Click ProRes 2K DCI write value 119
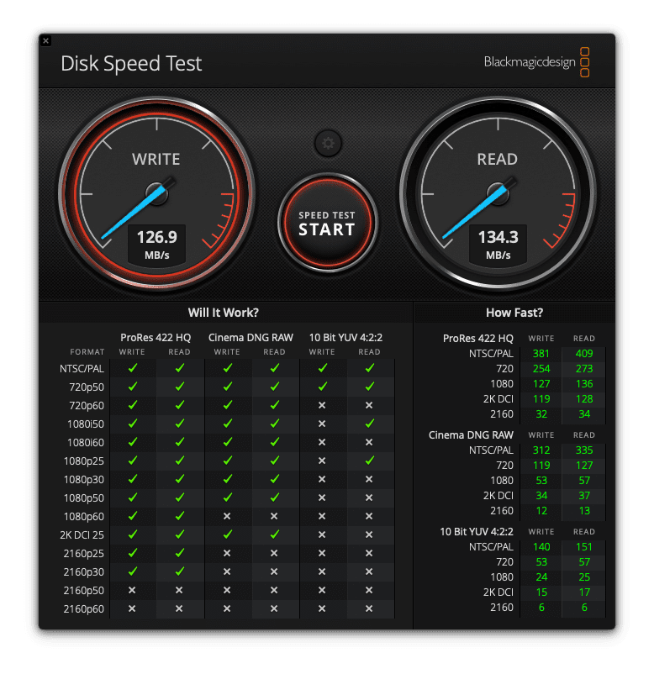Screen dimensions: 654x674 click(x=541, y=399)
